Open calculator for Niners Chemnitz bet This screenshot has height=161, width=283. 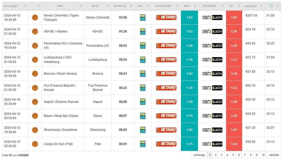(x=142, y=18)
